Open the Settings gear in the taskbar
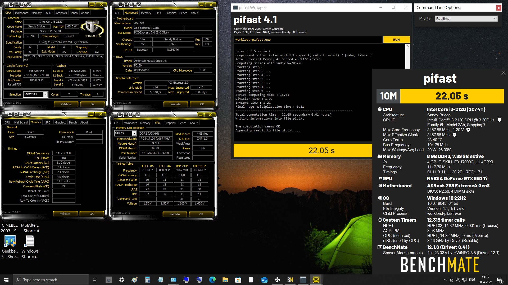The height and width of the screenshot is (285, 508). point(121,280)
